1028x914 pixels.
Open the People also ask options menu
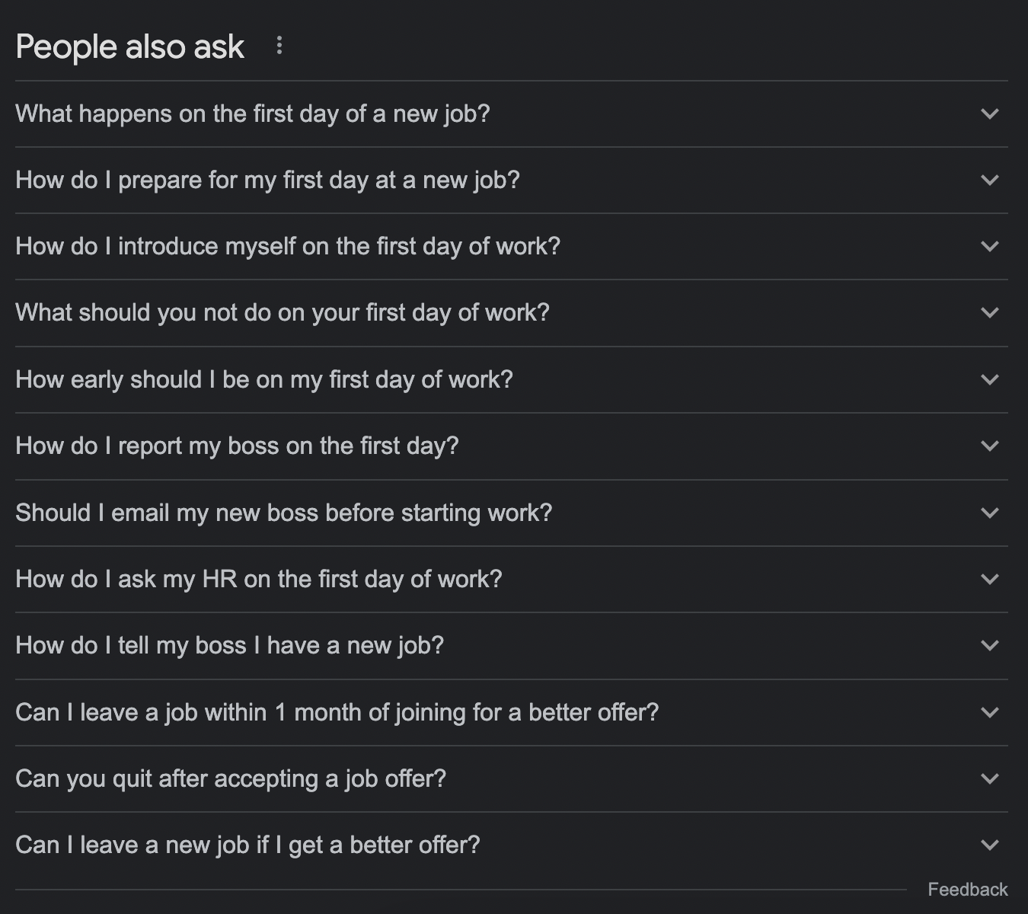pos(279,46)
